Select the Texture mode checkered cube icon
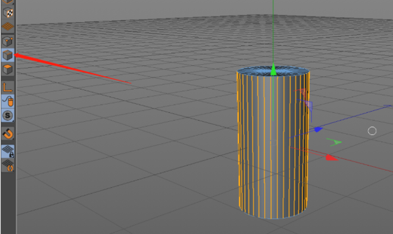 pyautogui.click(x=8, y=12)
